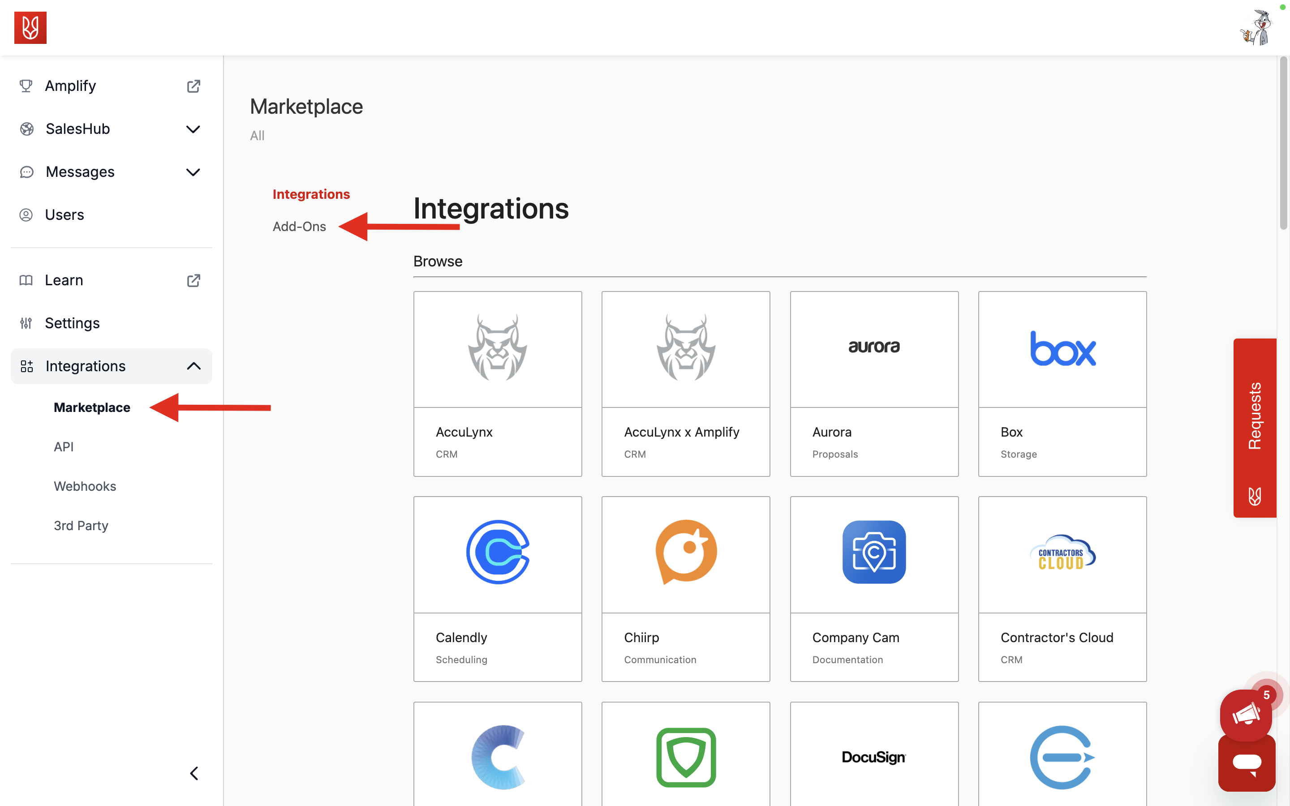Click the SalesHub globe icon
Viewport: 1290px width, 806px height.
pos(27,129)
